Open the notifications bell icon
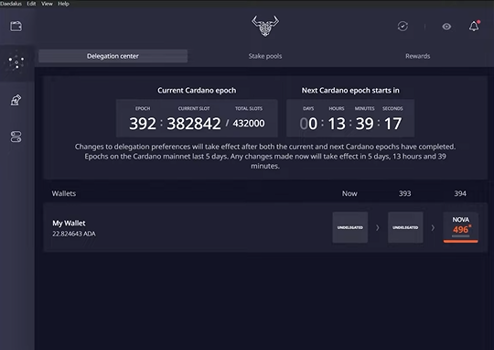 (474, 27)
